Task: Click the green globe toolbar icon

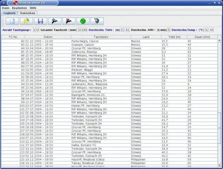Action: pos(83,21)
